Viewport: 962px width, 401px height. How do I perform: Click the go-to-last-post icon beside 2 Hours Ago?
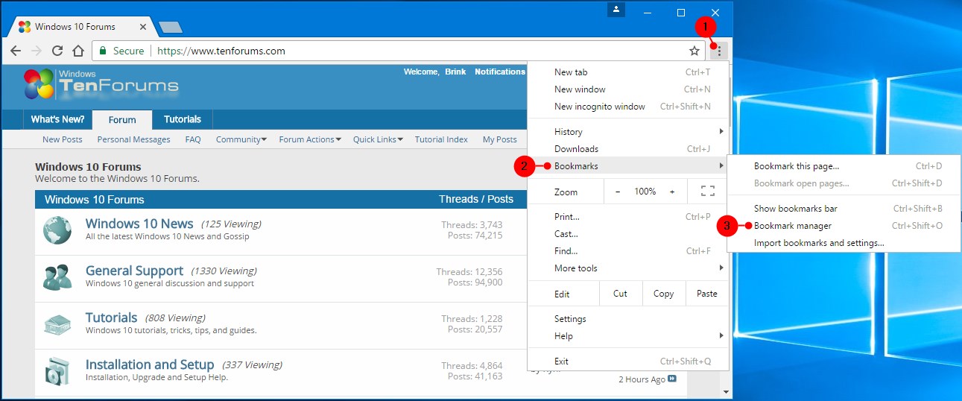pyautogui.click(x=672, y=379)
